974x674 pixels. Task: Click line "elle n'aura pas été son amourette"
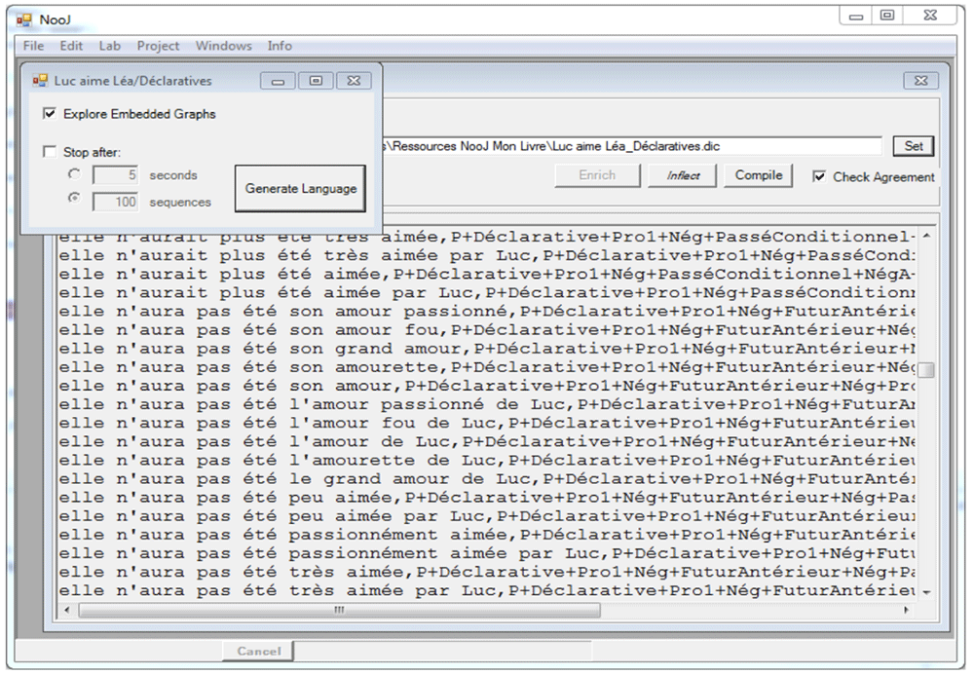coord(486,367)
